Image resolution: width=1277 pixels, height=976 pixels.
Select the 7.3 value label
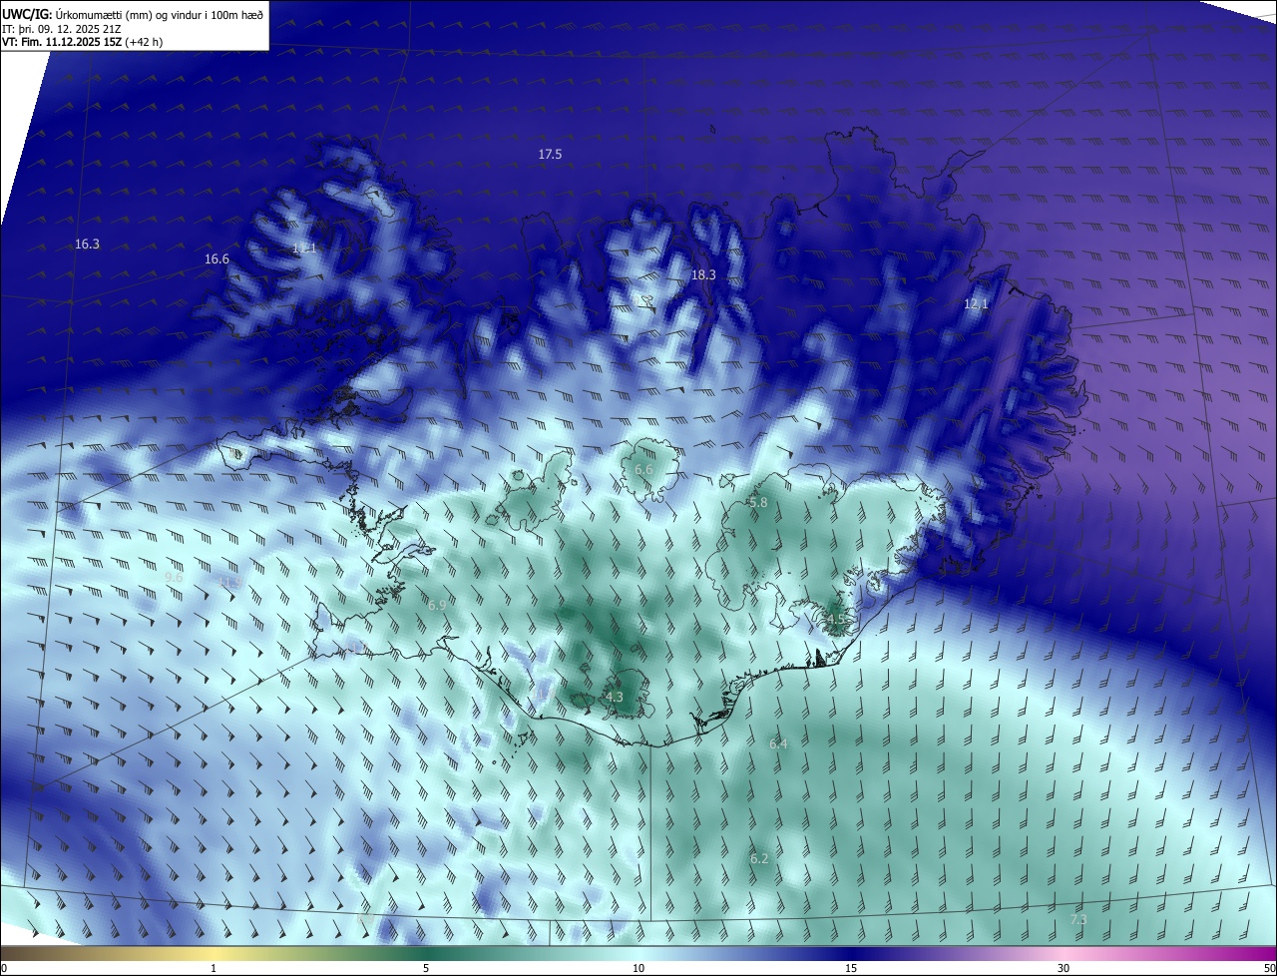tap(1077, 920)
